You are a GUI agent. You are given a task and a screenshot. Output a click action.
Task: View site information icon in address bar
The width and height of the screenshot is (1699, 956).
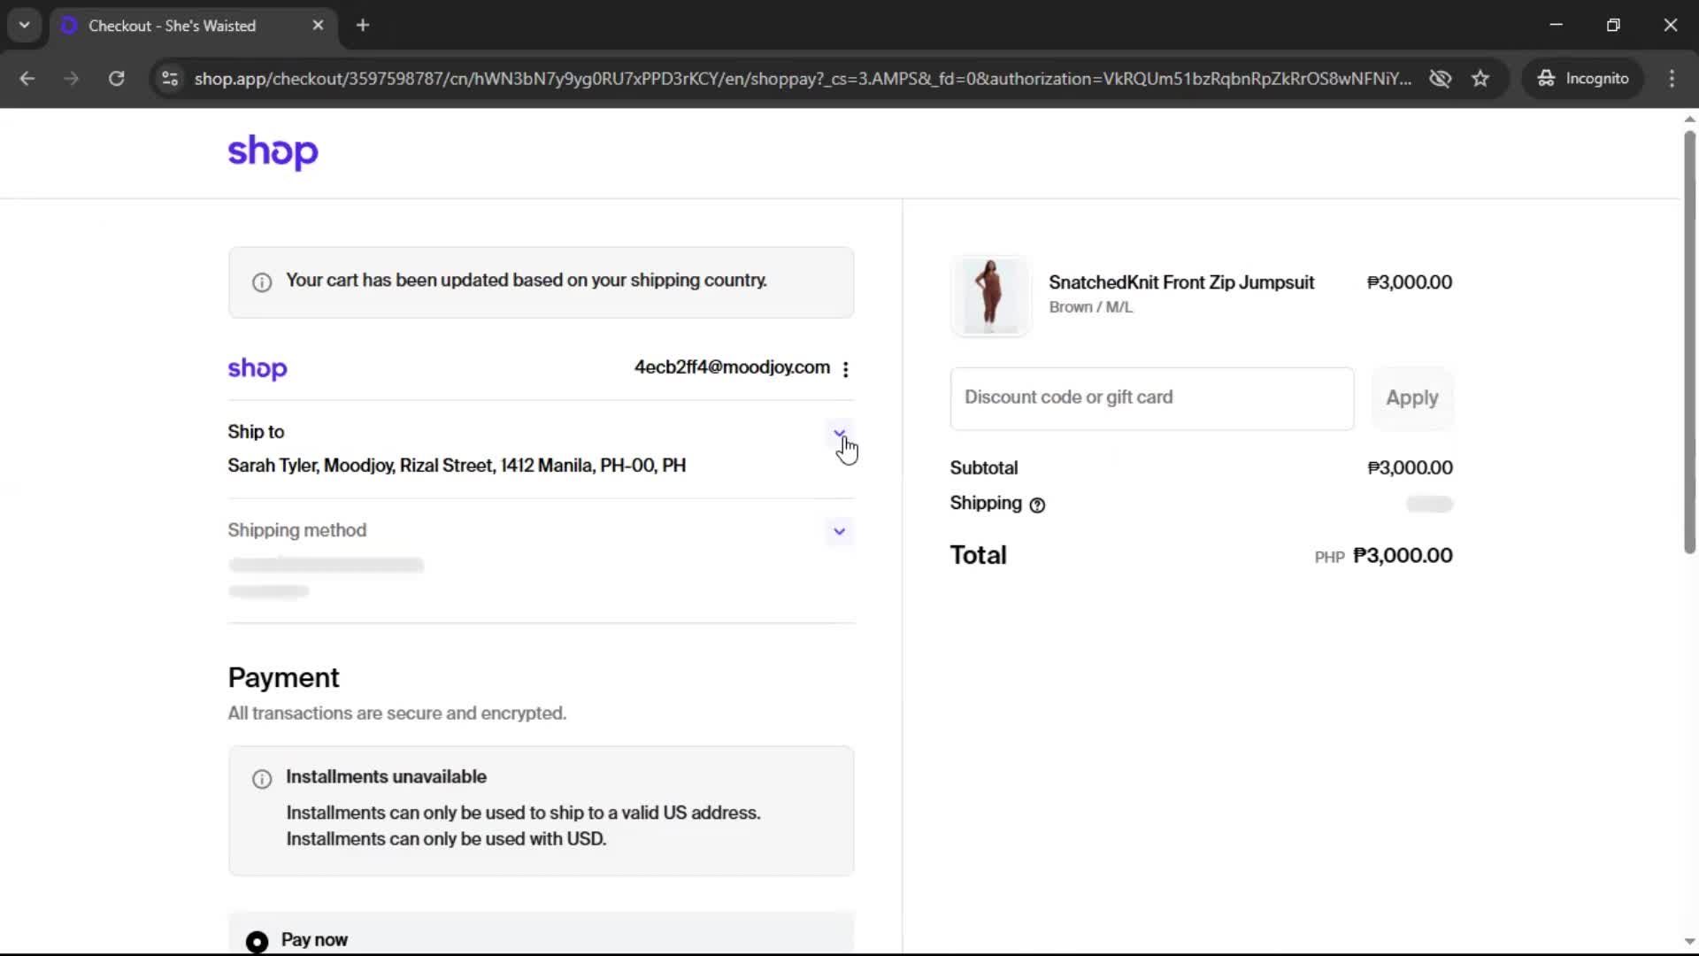tap(170, 79)
